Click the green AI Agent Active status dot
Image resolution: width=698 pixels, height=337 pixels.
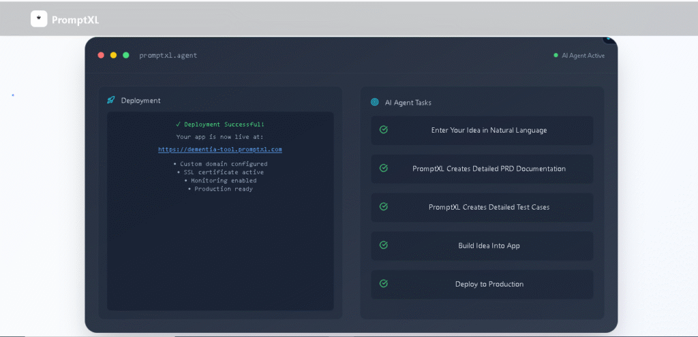pos(556,55)
